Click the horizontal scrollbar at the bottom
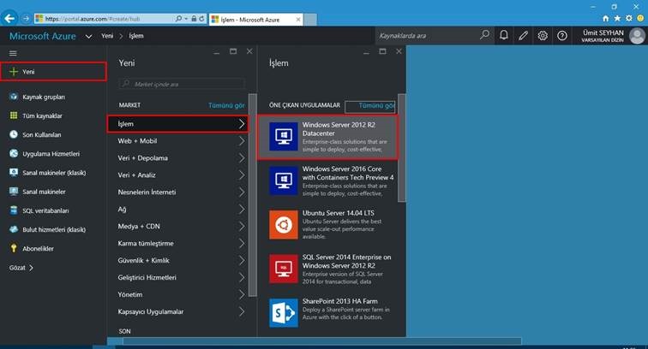 [x=322, y=341]
